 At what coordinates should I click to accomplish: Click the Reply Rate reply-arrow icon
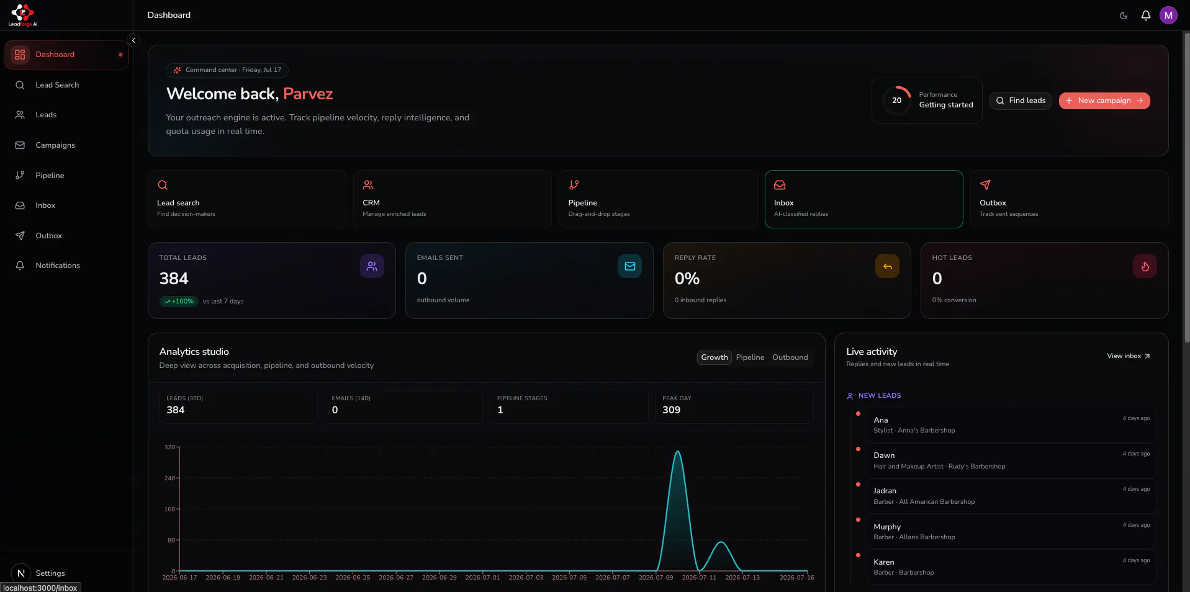click(x=888, y=266)
